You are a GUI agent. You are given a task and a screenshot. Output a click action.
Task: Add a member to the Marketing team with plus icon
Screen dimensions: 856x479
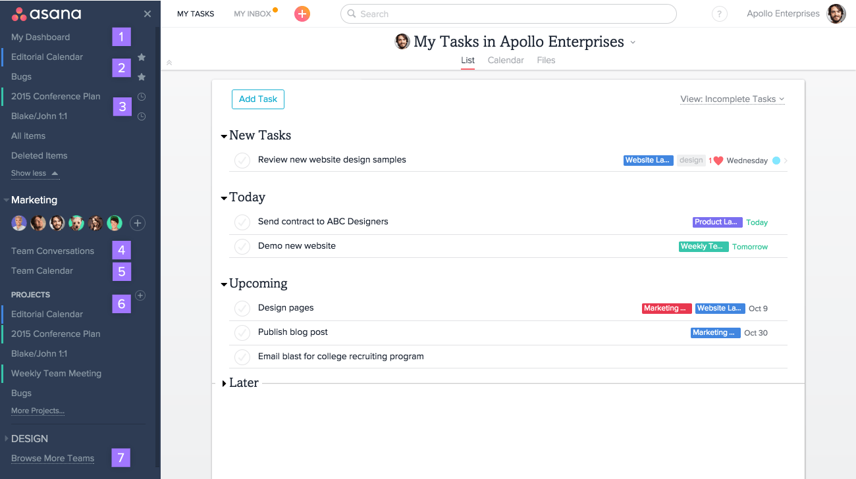[x=137, y=223]
